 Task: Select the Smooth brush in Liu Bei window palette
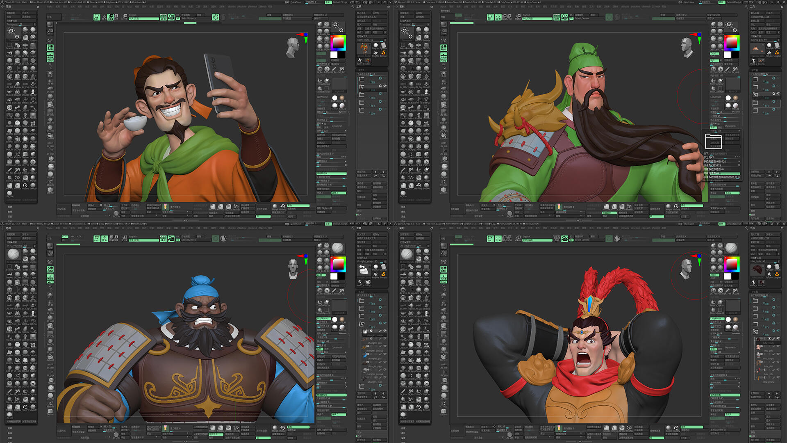9,53
